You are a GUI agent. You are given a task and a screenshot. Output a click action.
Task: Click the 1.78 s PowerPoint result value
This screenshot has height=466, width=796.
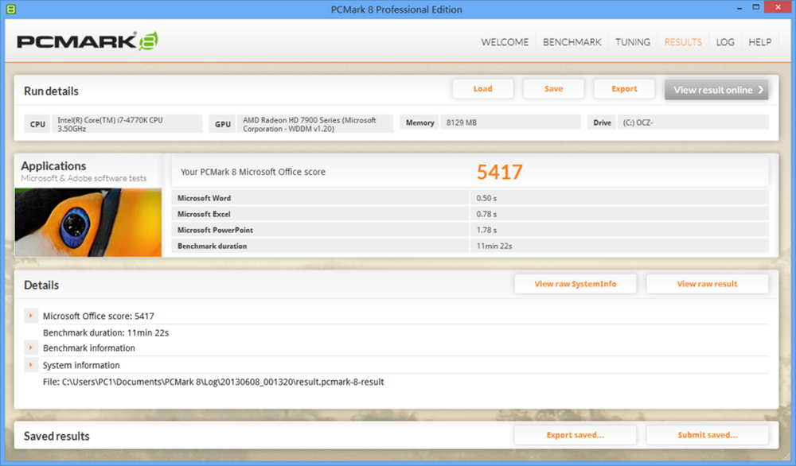pyautogui.click(x=486, y=230)
